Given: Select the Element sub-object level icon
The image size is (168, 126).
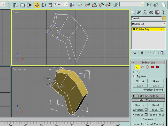Looking at the screenshot, I should pyautogui.click(x=158, y=67).
